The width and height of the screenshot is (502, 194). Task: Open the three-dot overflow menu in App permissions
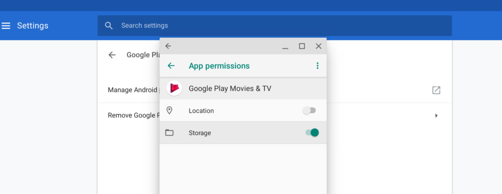317,65
